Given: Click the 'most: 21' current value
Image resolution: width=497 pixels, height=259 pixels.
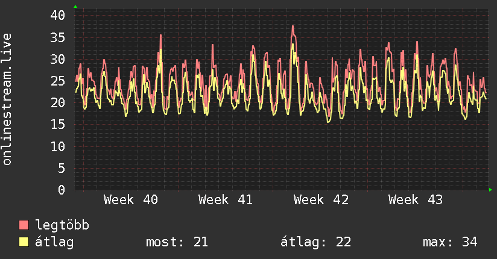Looking at the screenshot, I should click(177, 242).
